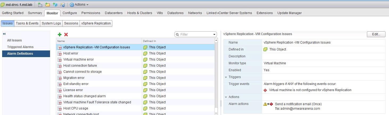Click the third toolbar icon beside the folder icon
This screenshot has height=115, width=389.
pyautogui.click(x=55, y=5)
